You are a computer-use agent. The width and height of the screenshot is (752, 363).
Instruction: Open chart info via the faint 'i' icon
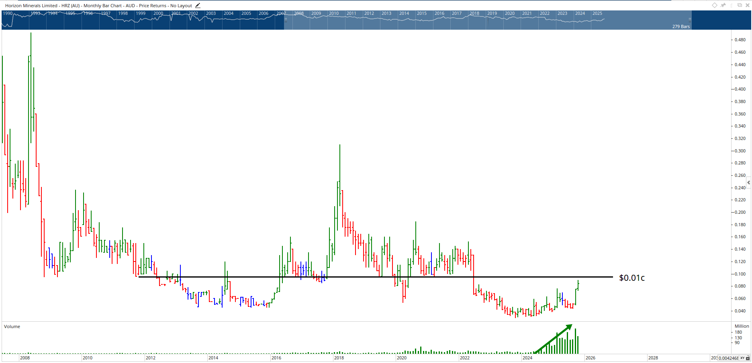pyautogui.click(x=732, y=5)
